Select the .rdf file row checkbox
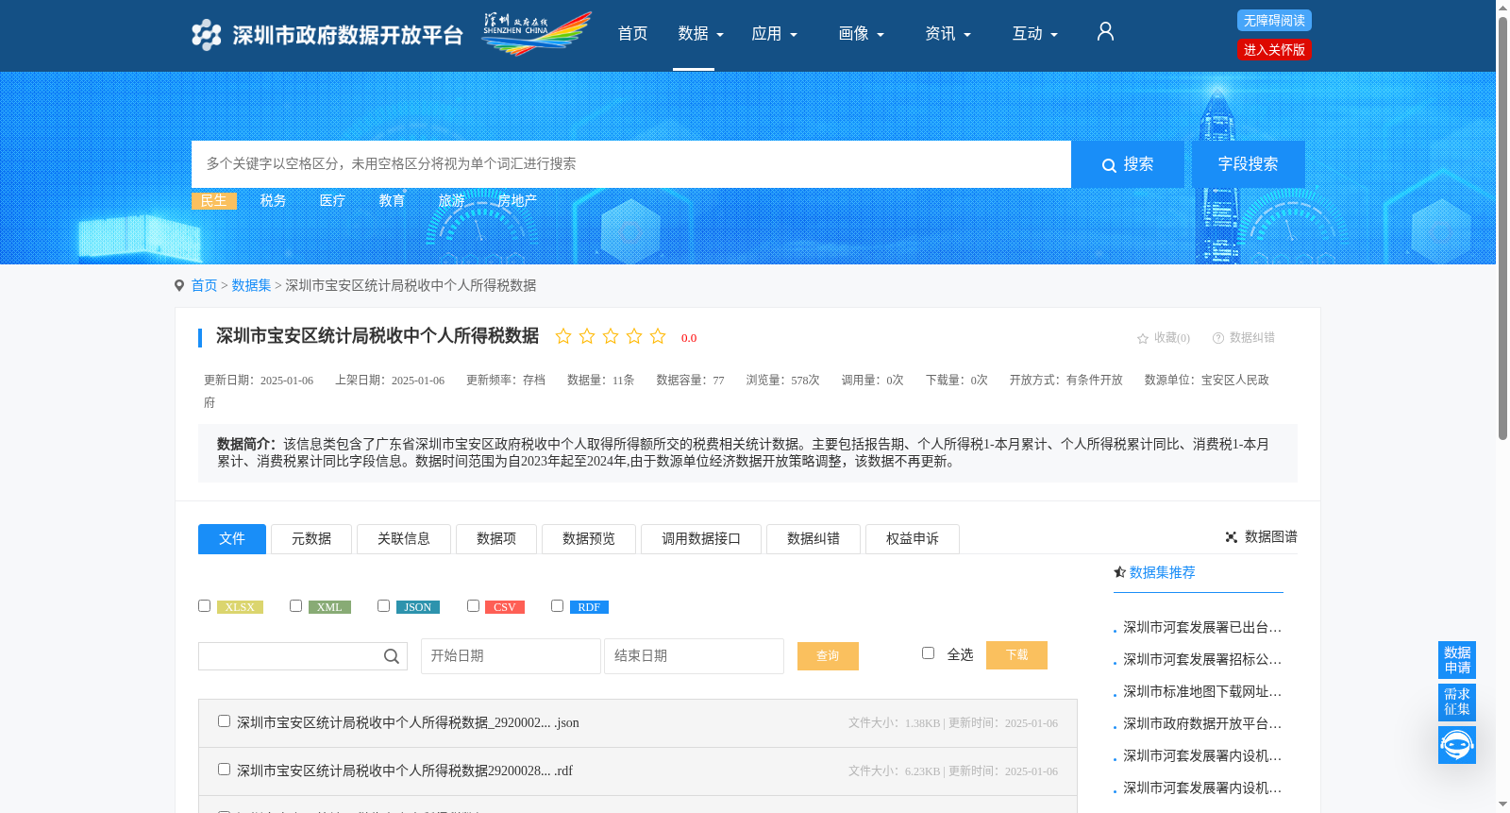1510x813 pixels. click(x=224, y=770)
